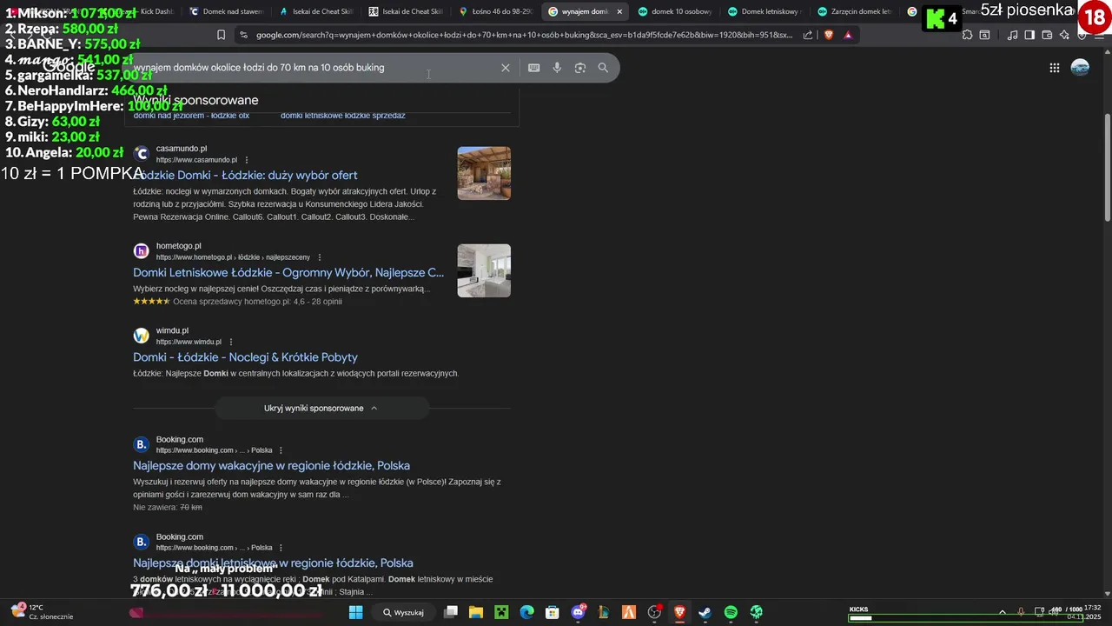Clear the Google search box with the X

(x=505, y=68)
